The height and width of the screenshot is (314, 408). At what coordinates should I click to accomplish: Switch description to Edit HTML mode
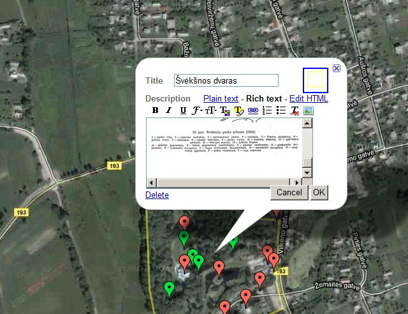pyautogui.click(x=309, y=98)
